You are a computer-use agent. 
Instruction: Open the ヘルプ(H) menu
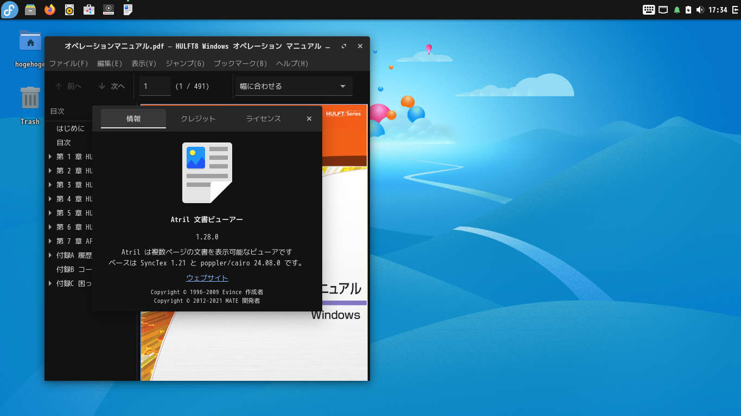(x=292, y=63)
